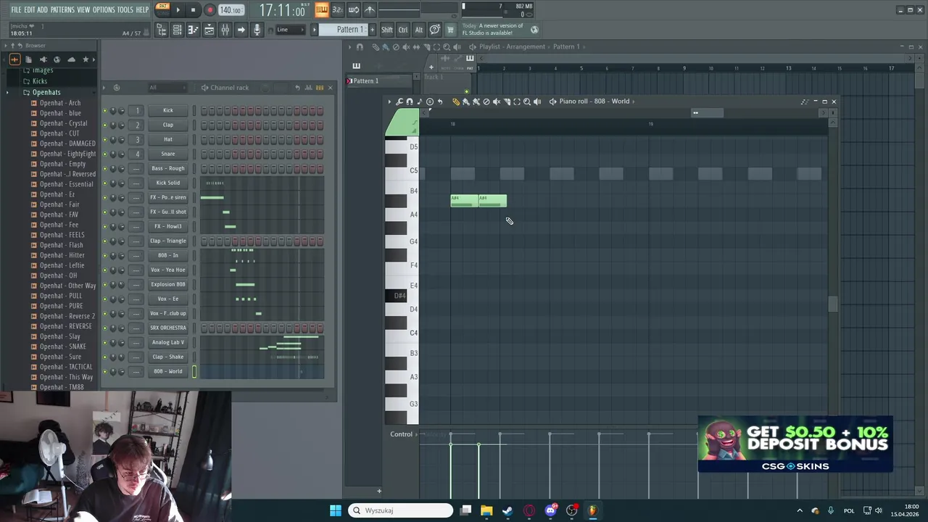Select the Openhat - Crystal sample
The width and height of the screenshot is (928, 522).
(x=63, y=123)
